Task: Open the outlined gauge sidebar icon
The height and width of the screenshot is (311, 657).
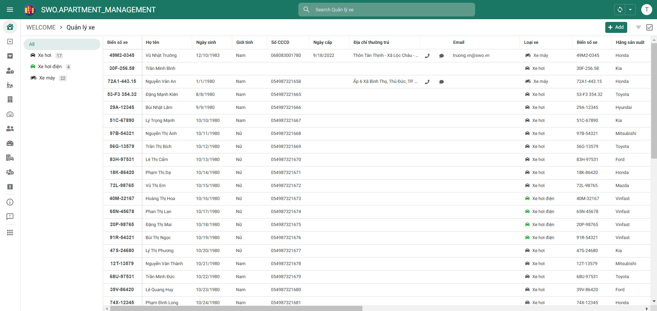Action: tap(10, 114)
